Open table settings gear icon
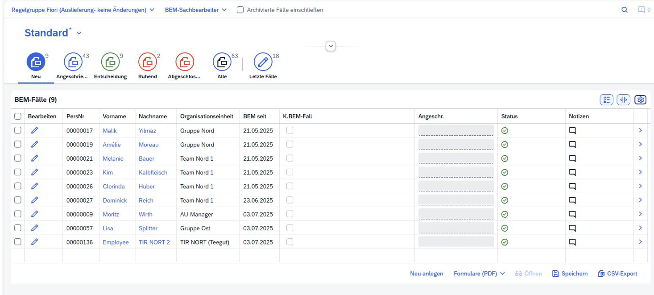The height and width of the screenshot is (295, 654). (x=641, y=100)
